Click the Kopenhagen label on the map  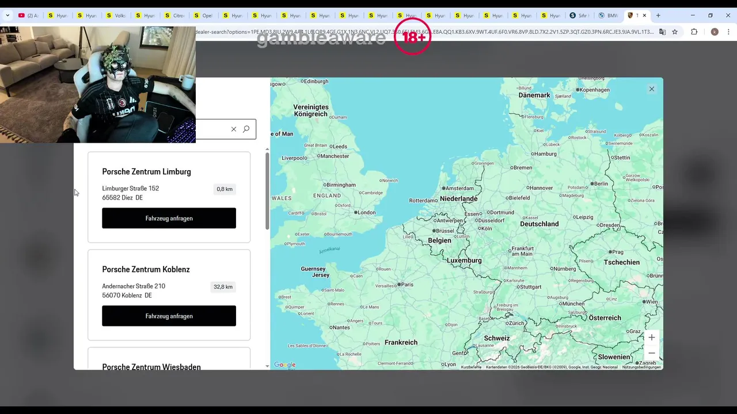coord(595,90)
